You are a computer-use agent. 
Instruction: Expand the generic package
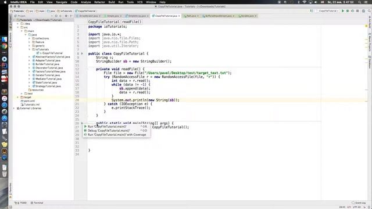(30, 46)
